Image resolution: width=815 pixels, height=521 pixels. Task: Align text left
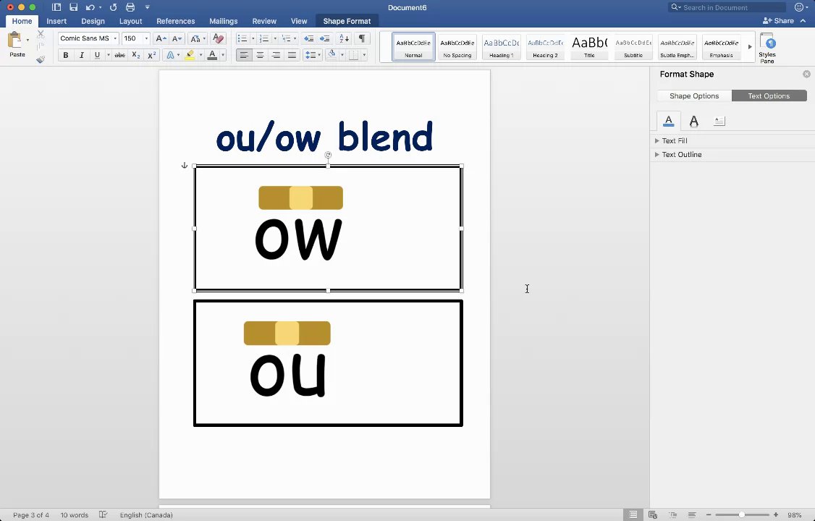[x=244, y=55]
